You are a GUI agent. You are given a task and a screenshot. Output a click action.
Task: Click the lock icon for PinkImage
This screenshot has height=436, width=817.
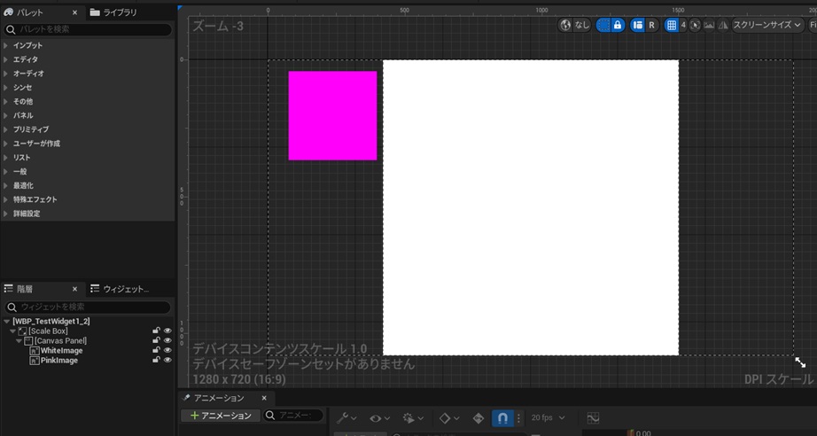156,360
